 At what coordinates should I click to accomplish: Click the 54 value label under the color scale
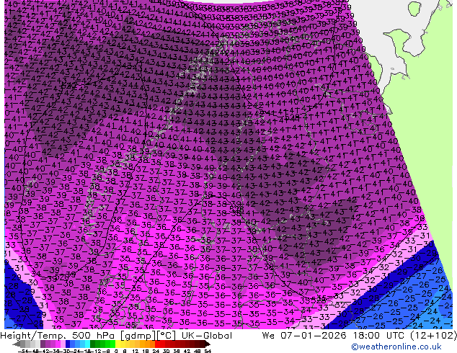[x=207, y=351]
